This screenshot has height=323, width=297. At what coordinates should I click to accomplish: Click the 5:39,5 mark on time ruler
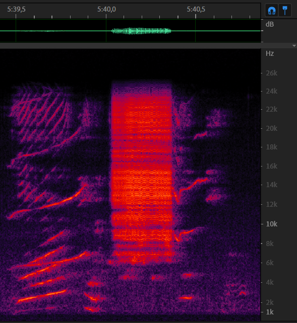pyautogui.click(x=16, y=9)
